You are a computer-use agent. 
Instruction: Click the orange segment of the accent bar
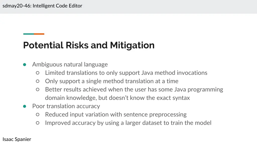click(x=39, y=34)
